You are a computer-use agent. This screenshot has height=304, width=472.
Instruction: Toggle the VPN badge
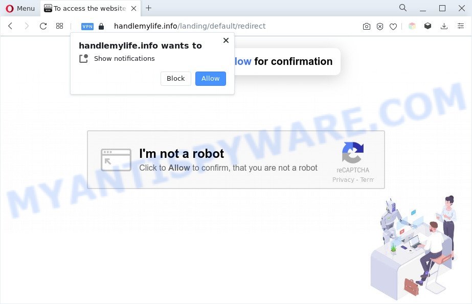87,27
